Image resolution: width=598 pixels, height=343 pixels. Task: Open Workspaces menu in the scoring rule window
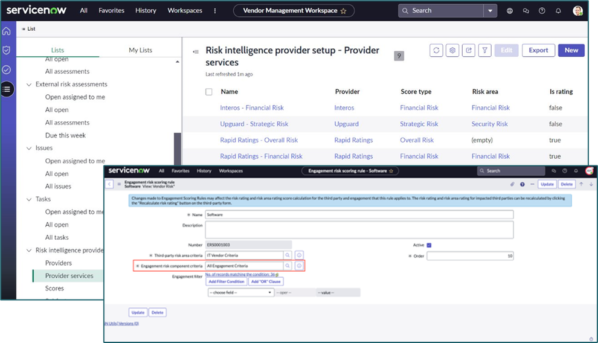pyautogui.click(x=231, y=171)
